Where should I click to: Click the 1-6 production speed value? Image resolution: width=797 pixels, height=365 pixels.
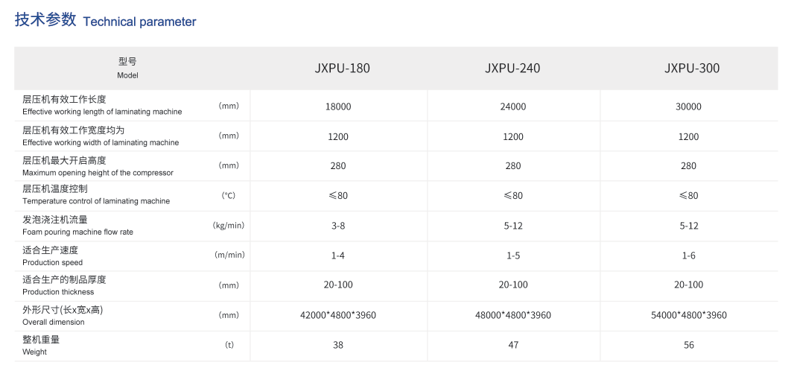point(689,256)
